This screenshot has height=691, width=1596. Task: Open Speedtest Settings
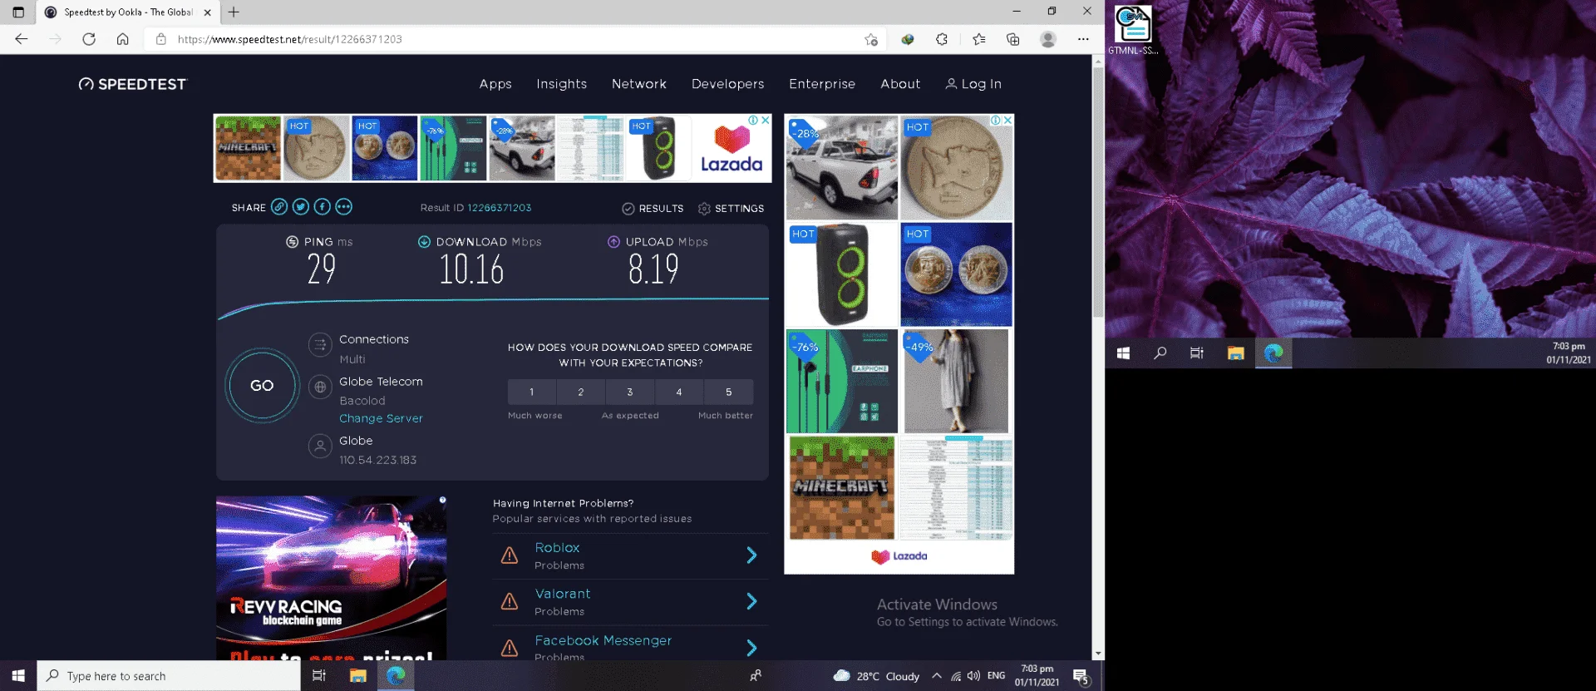(x=731, y=209)
